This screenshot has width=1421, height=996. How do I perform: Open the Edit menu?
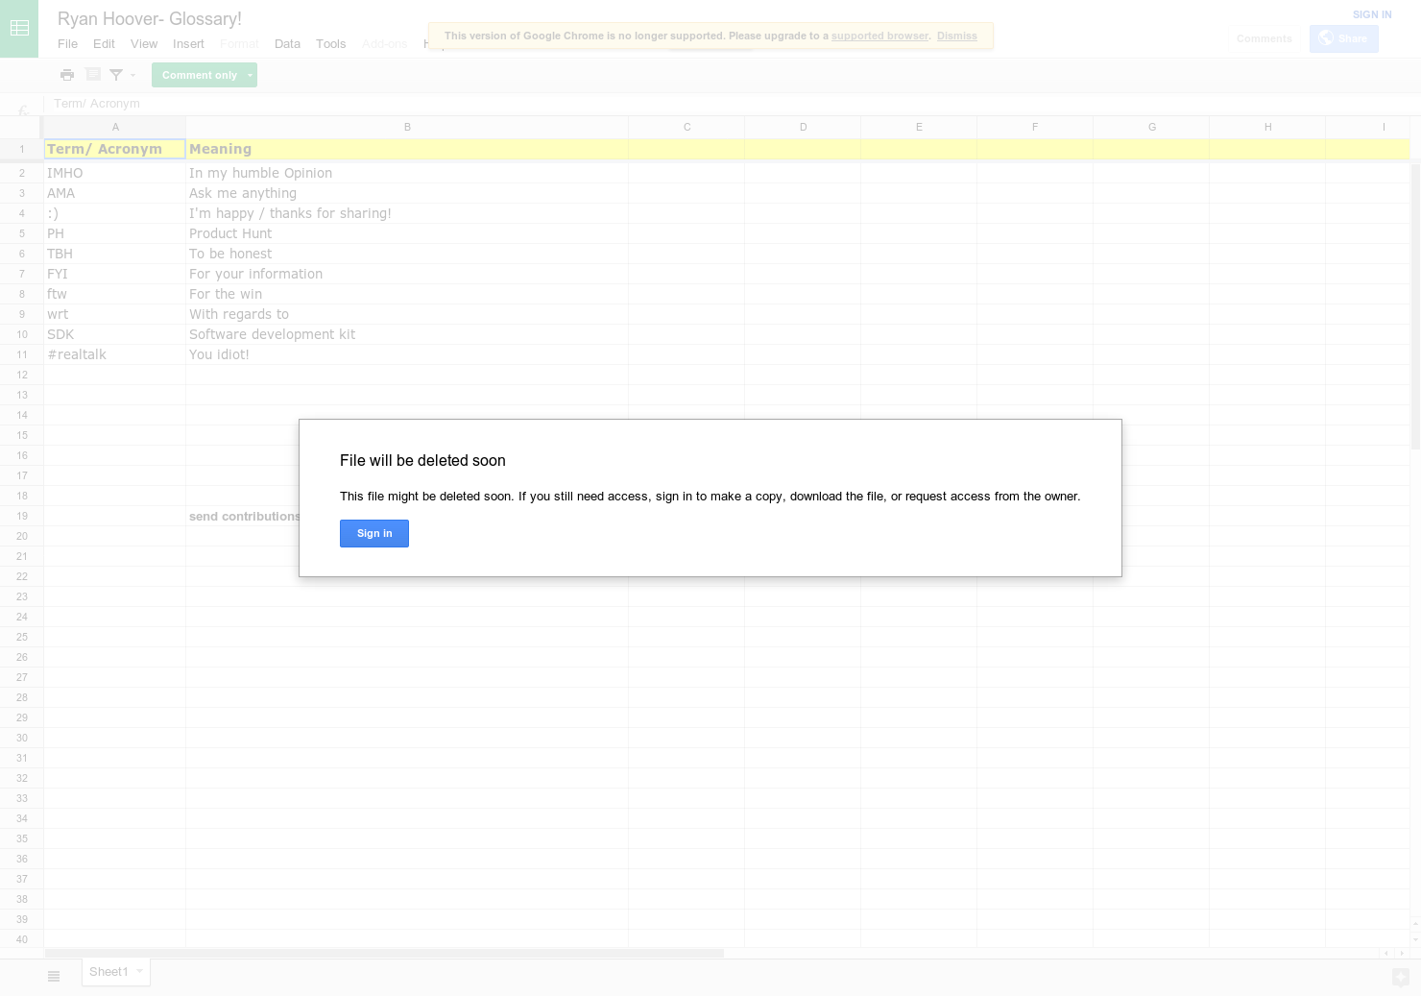104,44
